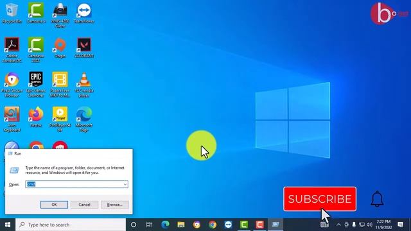Screen dimensions: 411x231
Task: Open the Origin desktop shortcut
Action: click(60, 47)
